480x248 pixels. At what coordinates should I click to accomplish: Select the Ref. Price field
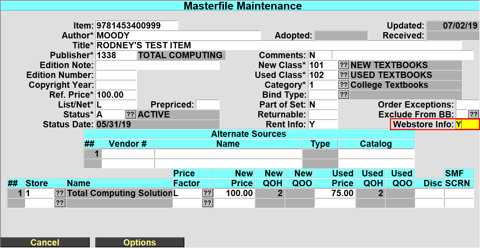pyautogui.click(x=116, y=95)
